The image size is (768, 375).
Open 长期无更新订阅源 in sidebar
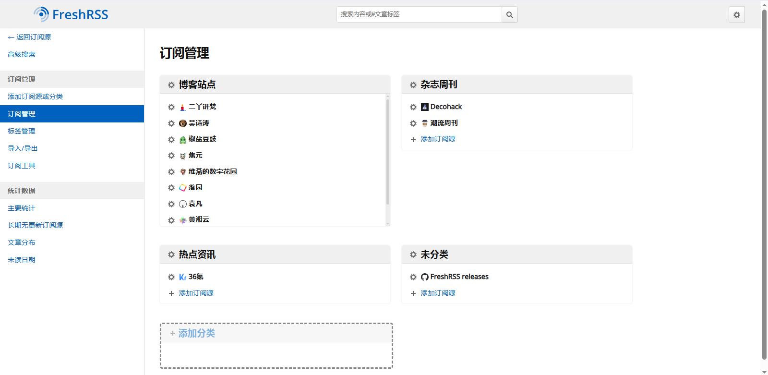[72, 225]
